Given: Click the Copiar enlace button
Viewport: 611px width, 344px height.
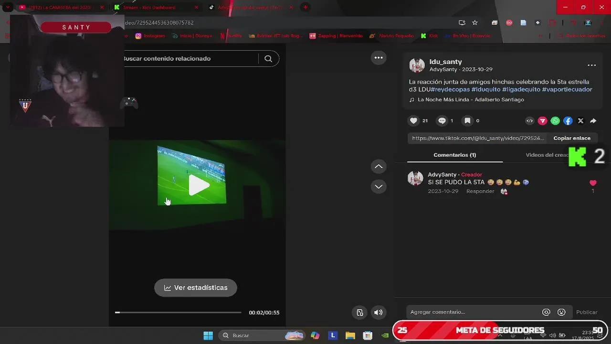Looking at the screenshot, I should tap(572, 138).
